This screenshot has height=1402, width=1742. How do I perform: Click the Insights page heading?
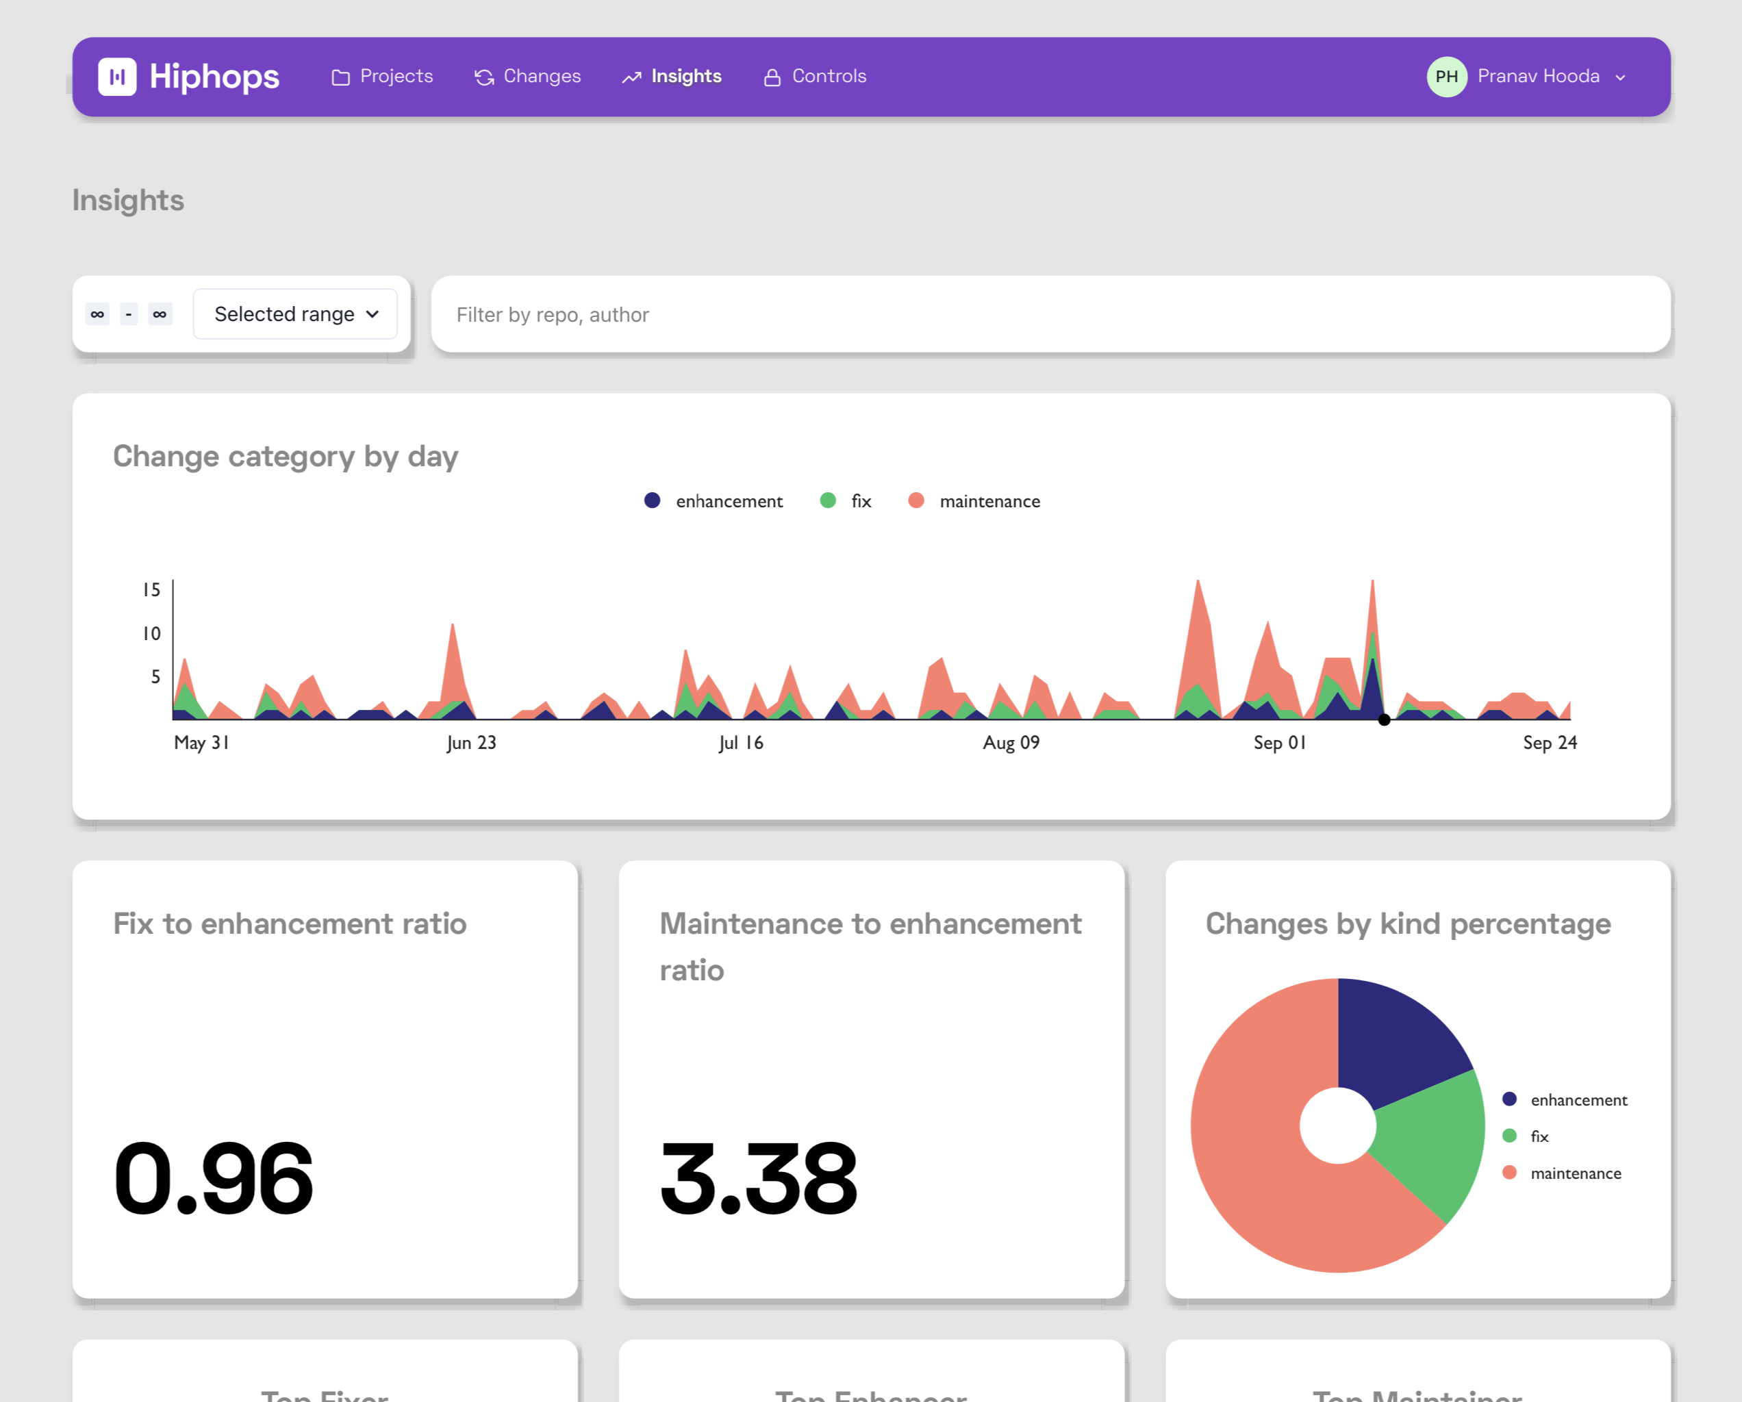coord(127,201)
